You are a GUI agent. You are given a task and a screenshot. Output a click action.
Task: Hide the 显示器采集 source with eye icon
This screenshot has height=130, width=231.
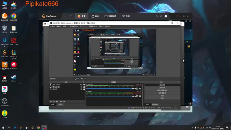[81, 87]
